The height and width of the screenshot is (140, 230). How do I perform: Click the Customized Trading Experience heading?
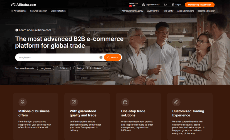click(188, 113)
